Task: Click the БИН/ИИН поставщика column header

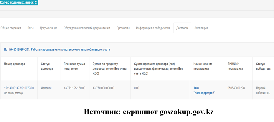Action: point(235,66)
